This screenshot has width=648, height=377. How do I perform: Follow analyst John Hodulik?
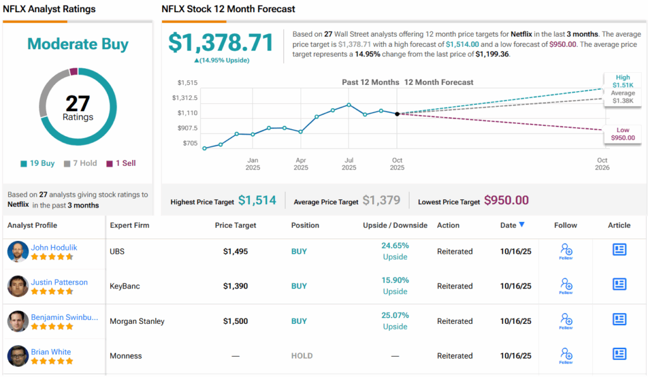566,251
